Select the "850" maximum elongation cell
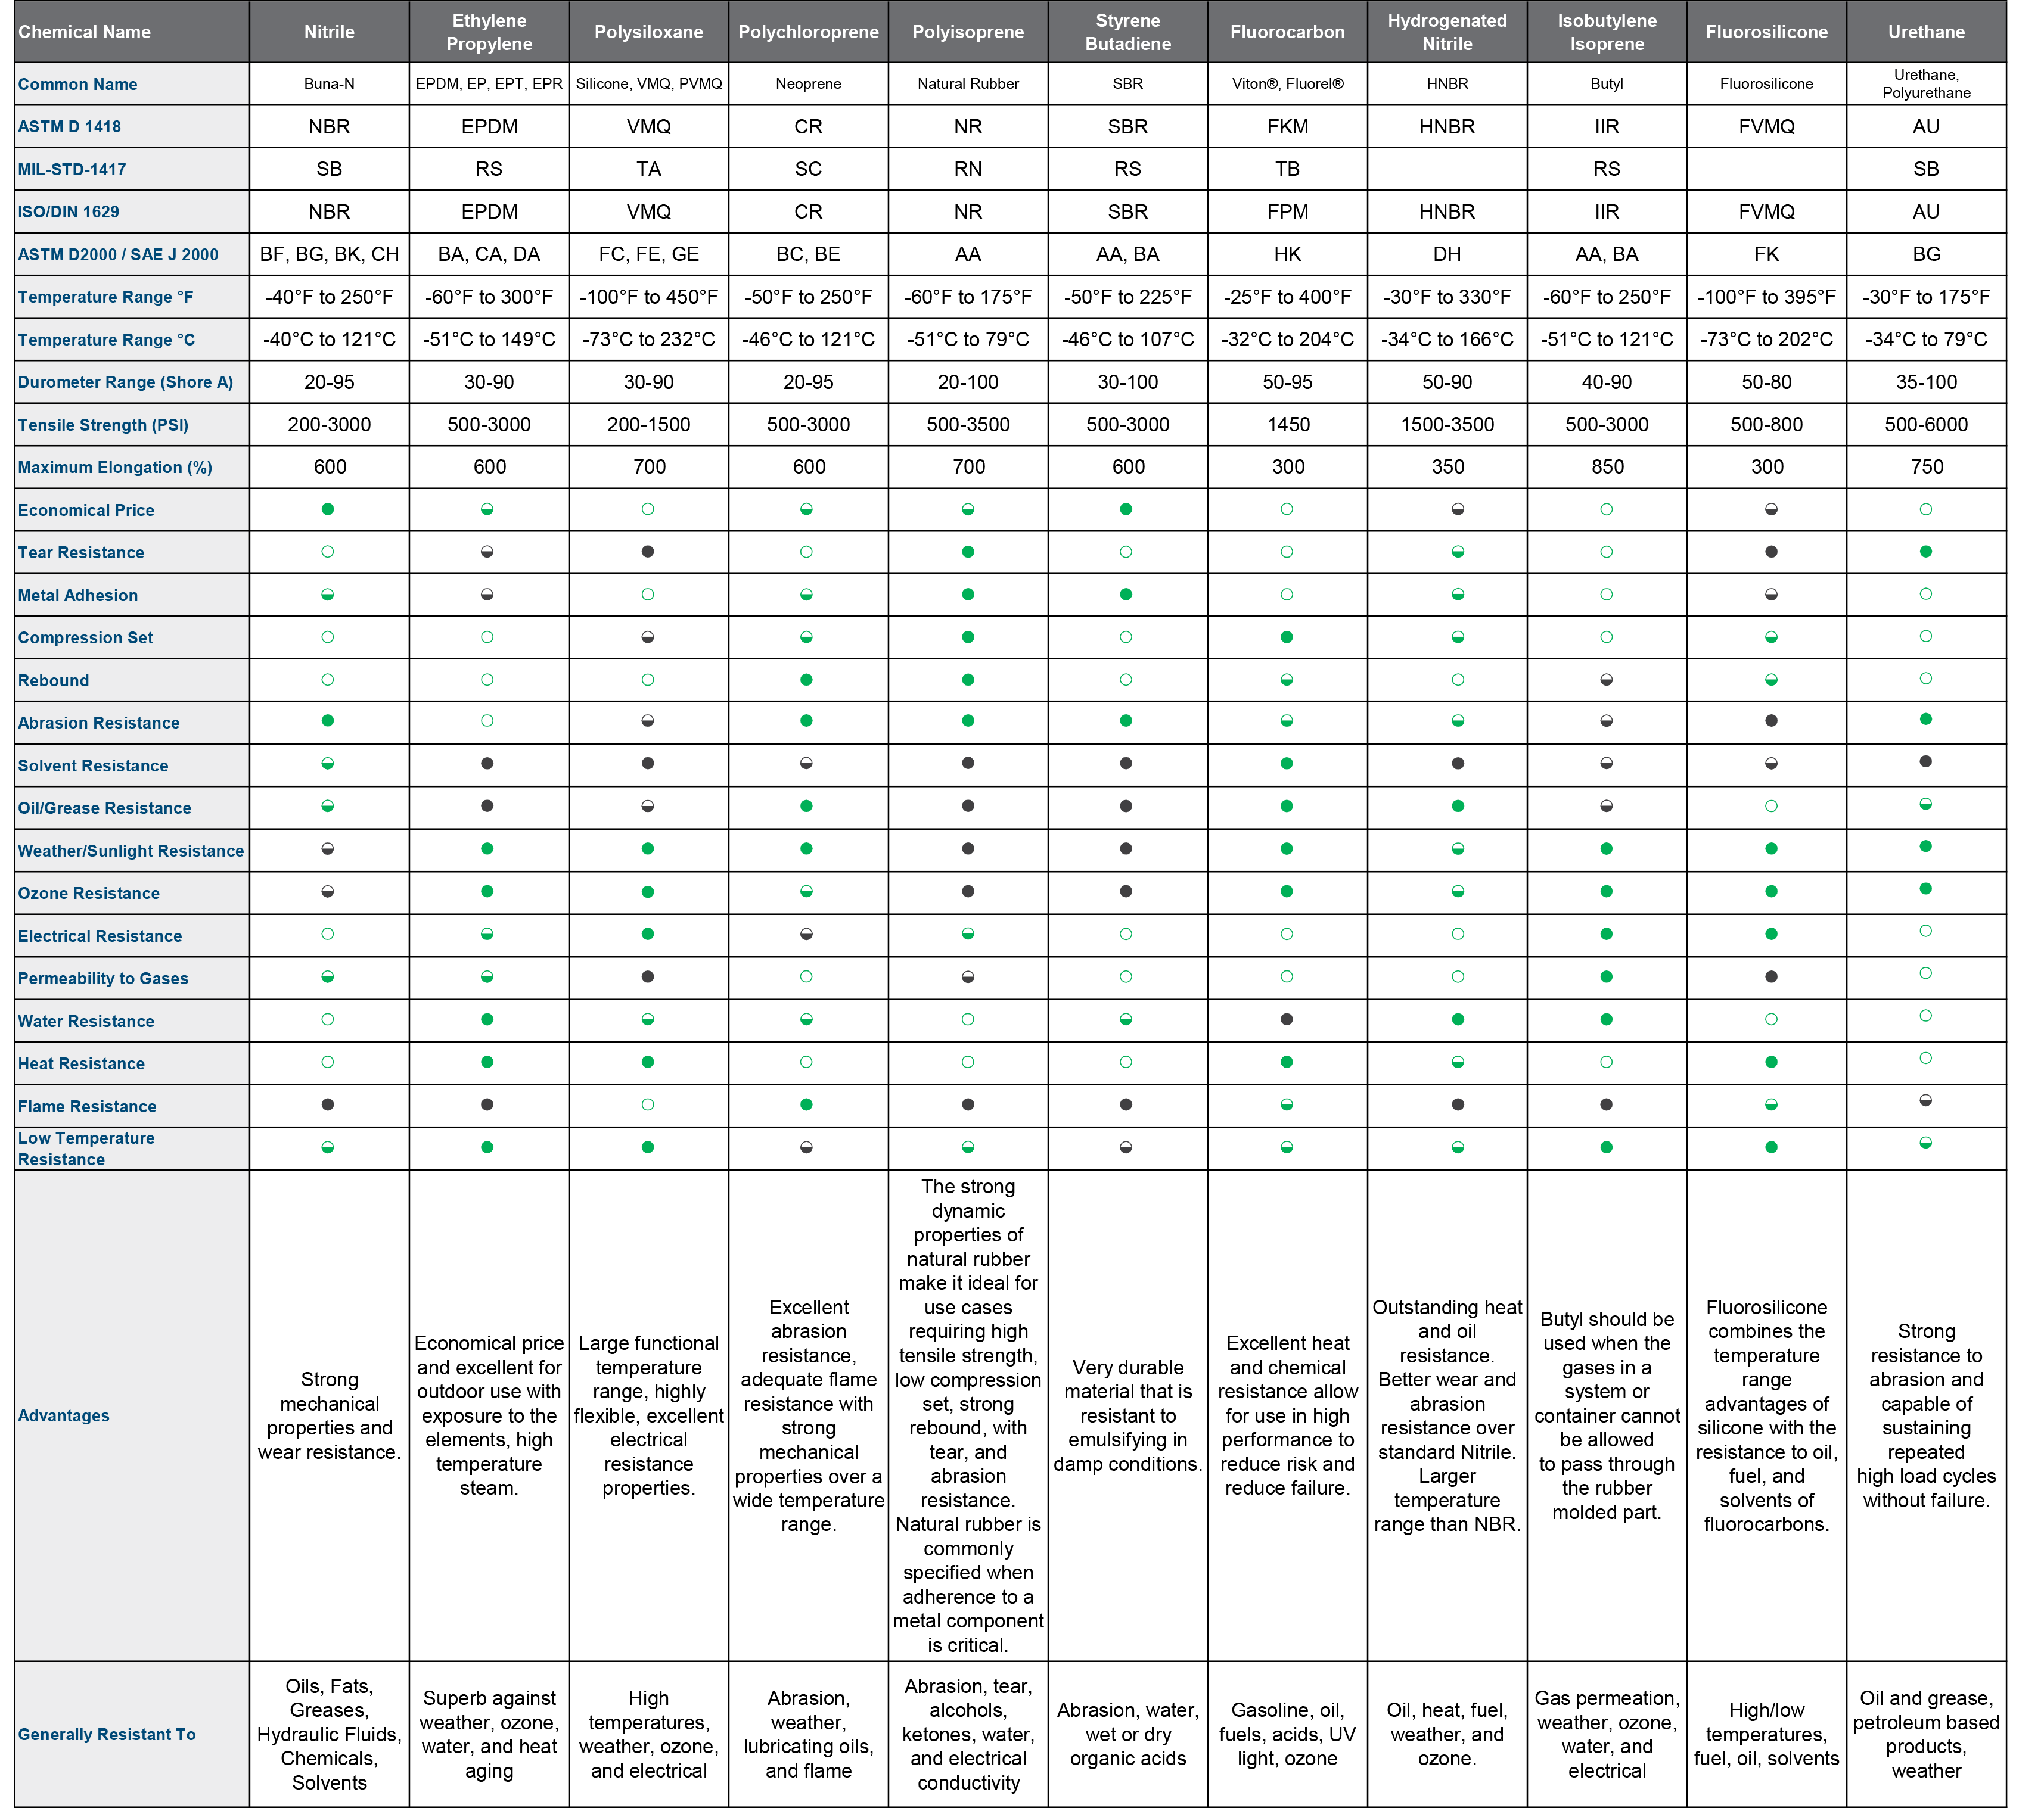The image size is (2044, 1808). (1607, 466)
